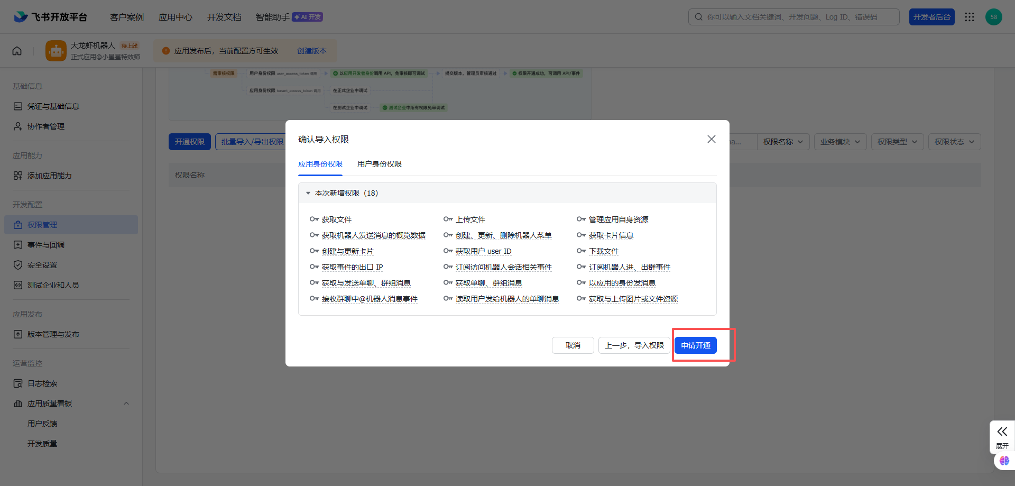Click the search input field at top
The height and width of the screenshot is (486, 1015).
pyautogui.click(x=798, y=17)
